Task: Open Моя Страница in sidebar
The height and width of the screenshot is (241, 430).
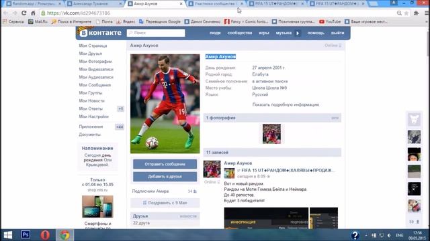Action: tap(93, 46)
